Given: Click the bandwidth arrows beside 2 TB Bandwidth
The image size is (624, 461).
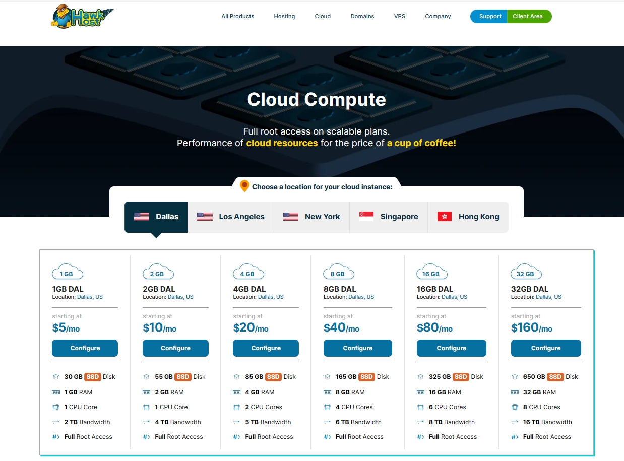Looking at the screenshot, I should point(56,422).
